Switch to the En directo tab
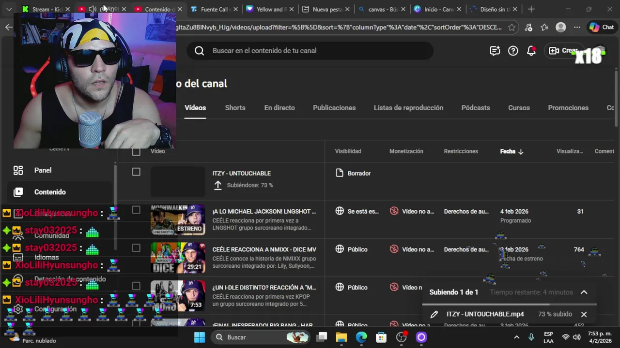 pyautogui.click(x=279, y=108)
